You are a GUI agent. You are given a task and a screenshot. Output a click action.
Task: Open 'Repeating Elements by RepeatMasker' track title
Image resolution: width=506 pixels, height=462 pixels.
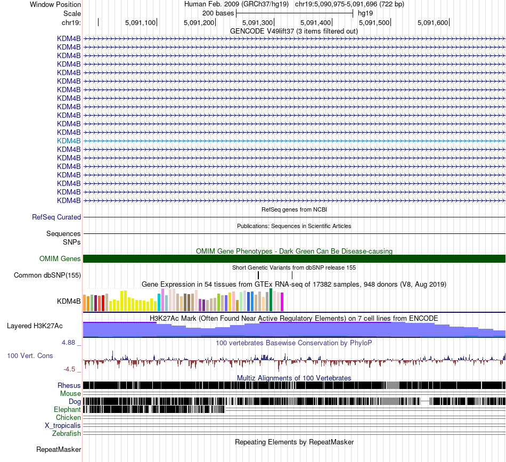coord(294,442)
